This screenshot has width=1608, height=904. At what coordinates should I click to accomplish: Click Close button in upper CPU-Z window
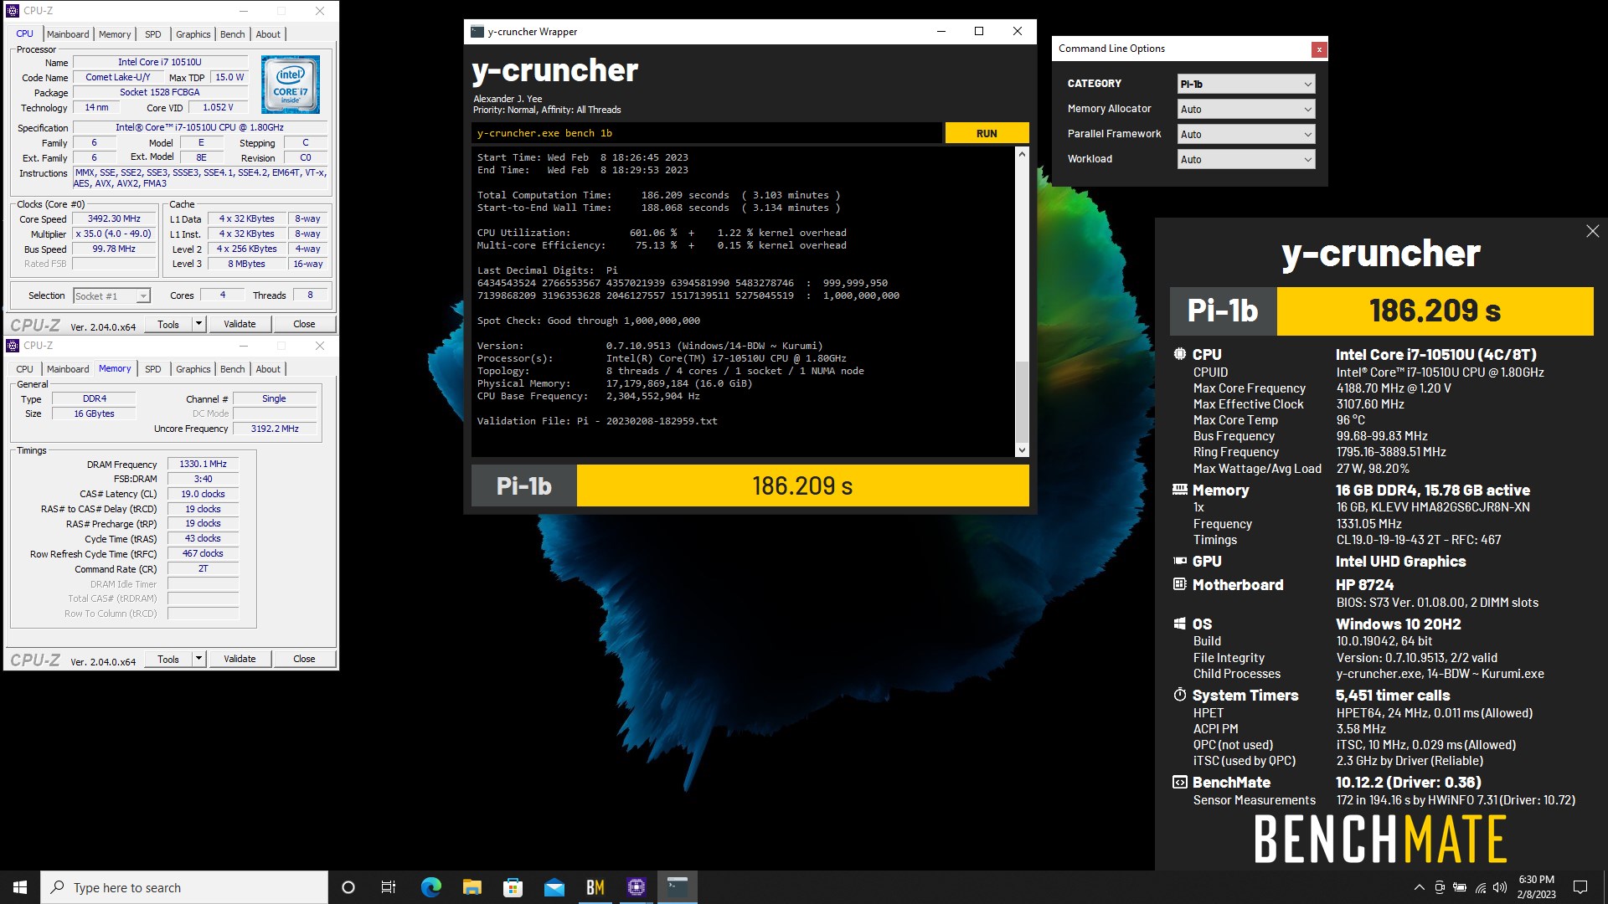[304, 324]
